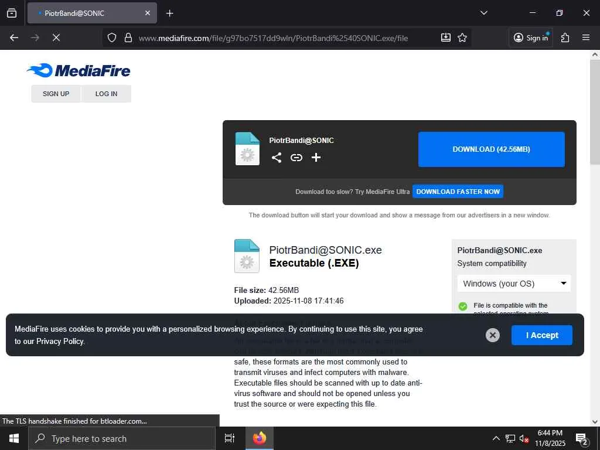The width and height of the screenshot is (600, 450).
Task: Click scrollbar up arrow
Action: point(595,54)
